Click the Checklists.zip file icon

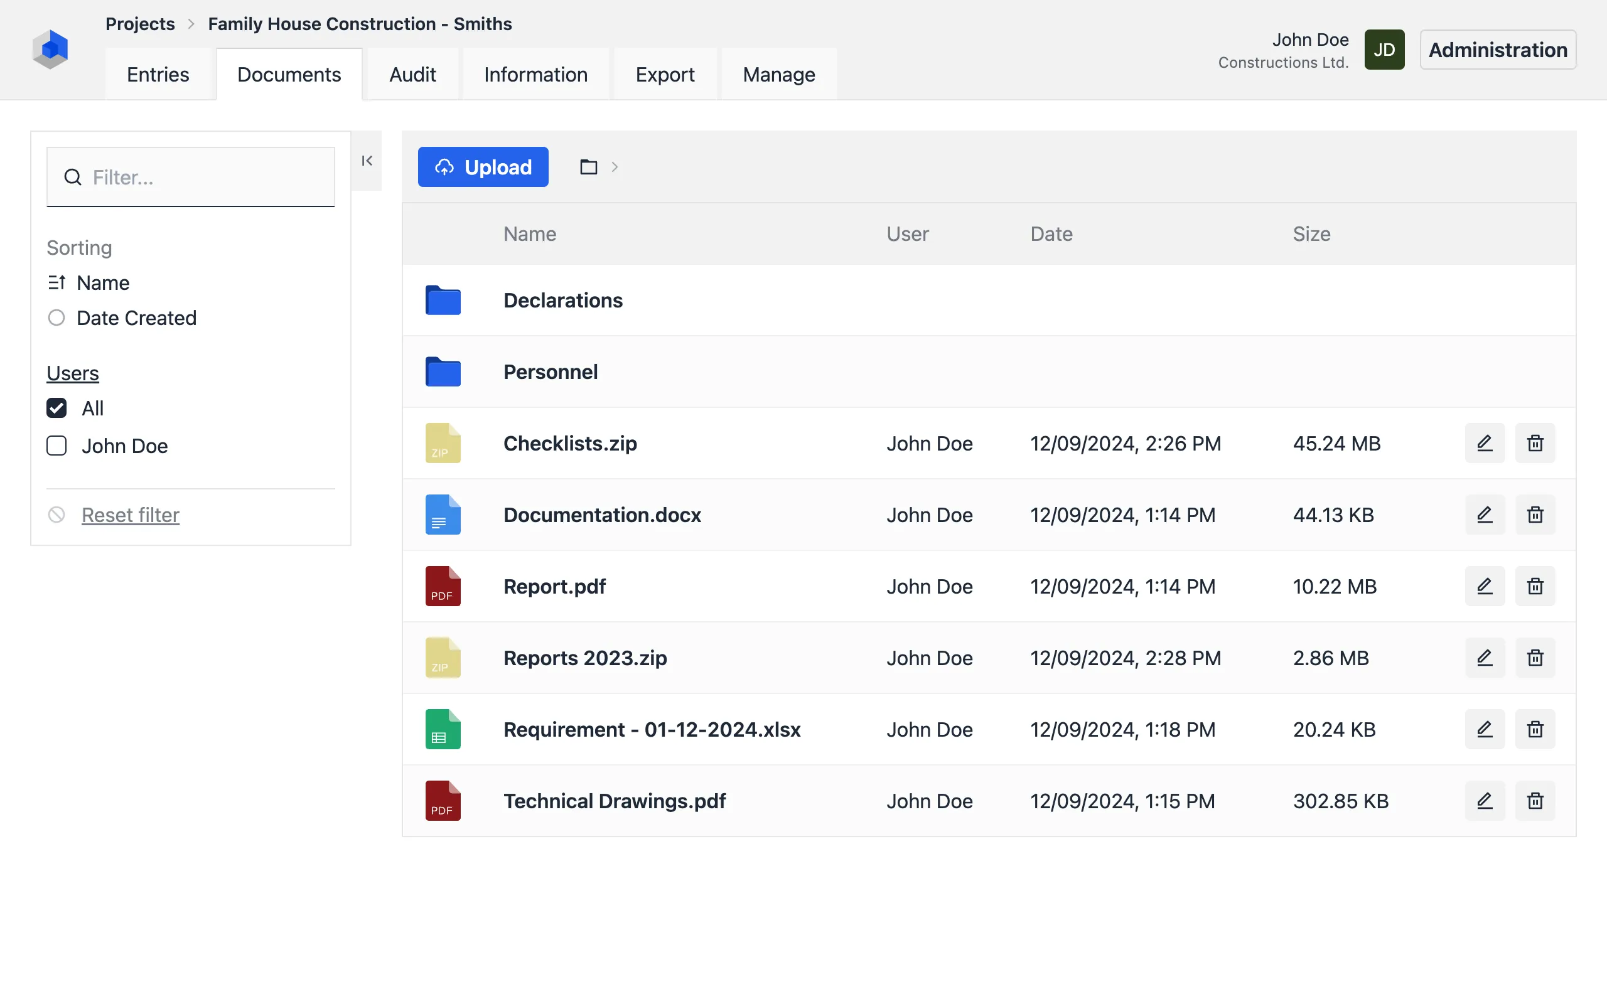point(443,443)
